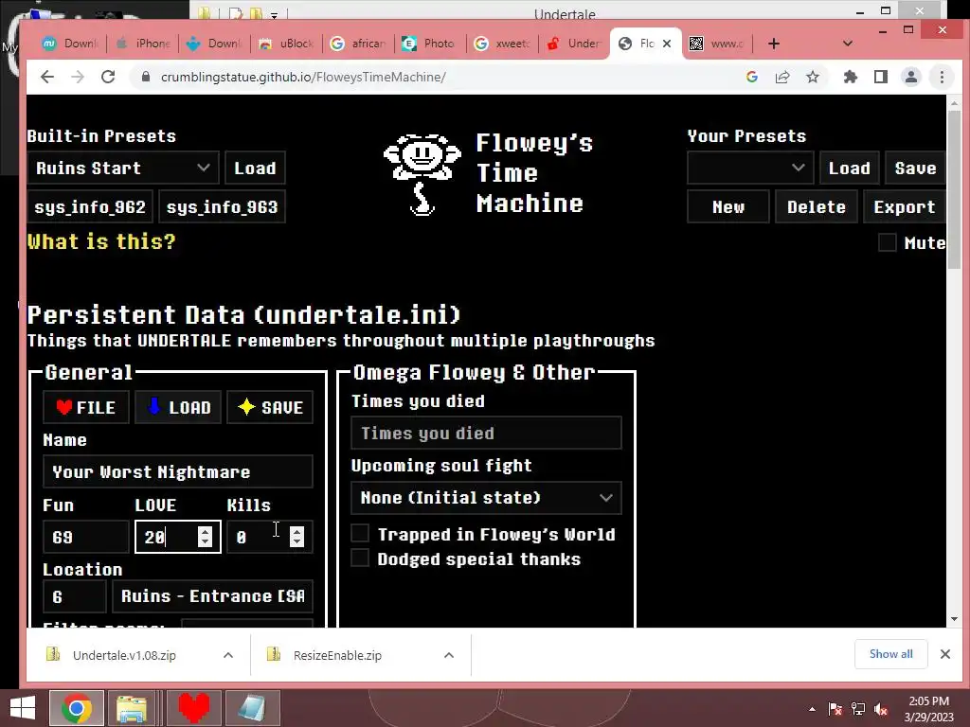Screen dimensions: 970x727
Task: Click the site lock icon in address bar
Action: [145, 77]
